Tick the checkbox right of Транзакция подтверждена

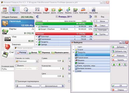pos(69,81)
